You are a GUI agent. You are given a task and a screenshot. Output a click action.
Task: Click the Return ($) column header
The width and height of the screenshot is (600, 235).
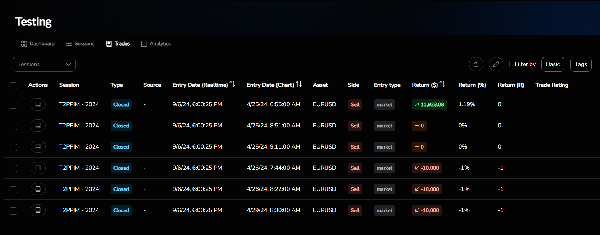click(425, 85)
